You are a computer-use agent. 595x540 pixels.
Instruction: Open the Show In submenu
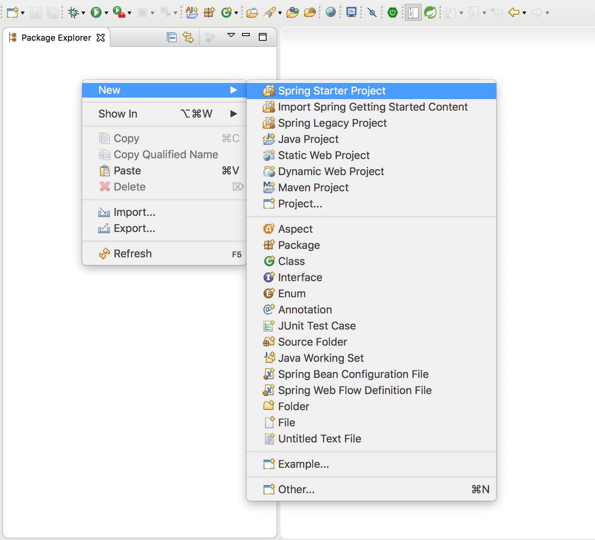[x=164, y=114]
